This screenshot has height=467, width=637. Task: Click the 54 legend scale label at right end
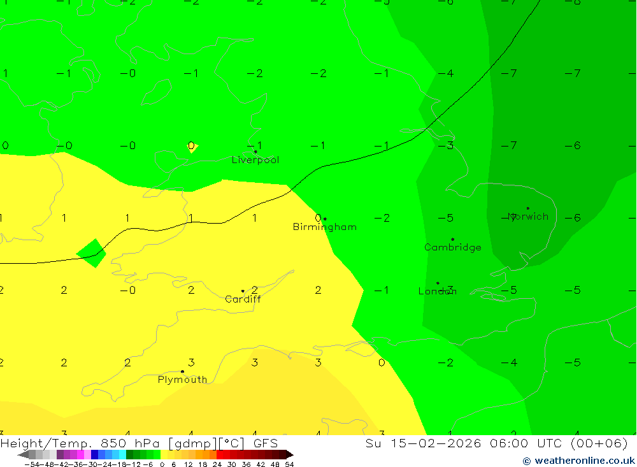point(289,464)
